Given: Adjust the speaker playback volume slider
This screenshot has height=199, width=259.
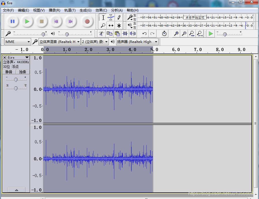Looking at the screenshot, I should click(67, 34).
